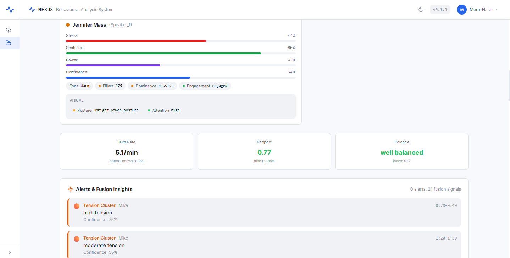This screenshot has width=510, height=258.
Task: Click the Balance well balanced card
Action: coord(402,152)
